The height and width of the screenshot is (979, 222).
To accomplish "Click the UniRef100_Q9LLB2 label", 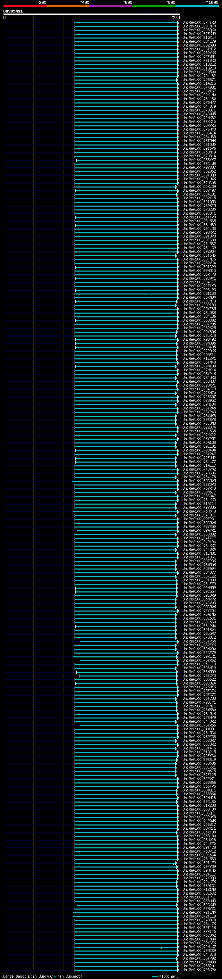I will [199, 76].
